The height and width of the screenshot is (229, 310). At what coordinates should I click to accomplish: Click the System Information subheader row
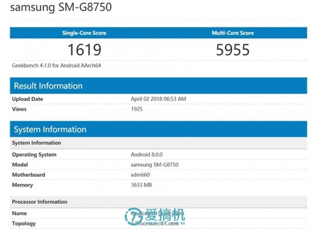click(37, 143)
